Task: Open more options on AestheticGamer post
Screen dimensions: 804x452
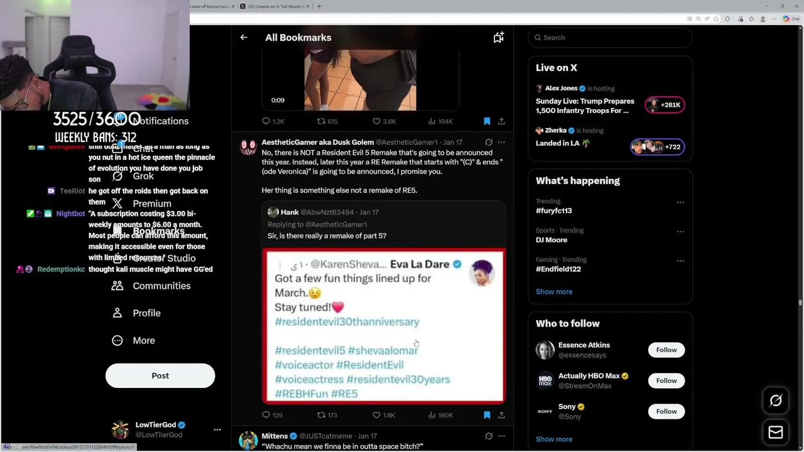Action: pyautogui.click(x=501, y=143)
